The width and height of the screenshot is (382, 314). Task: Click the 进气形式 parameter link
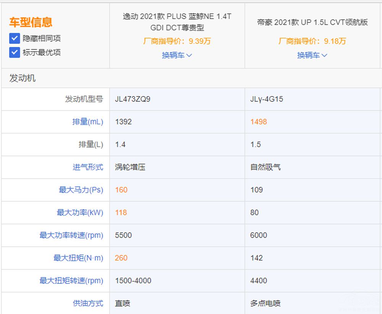(x=88, y=167)
